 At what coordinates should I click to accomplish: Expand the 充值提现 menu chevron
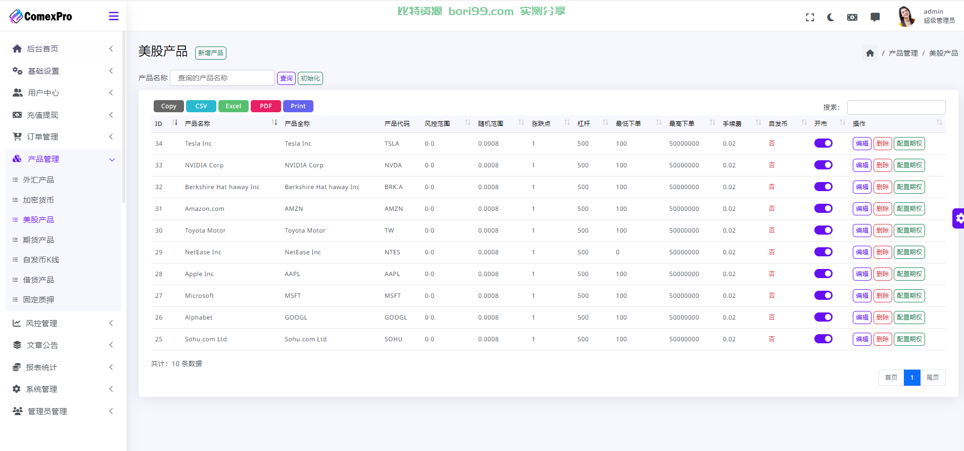[111, 115]
